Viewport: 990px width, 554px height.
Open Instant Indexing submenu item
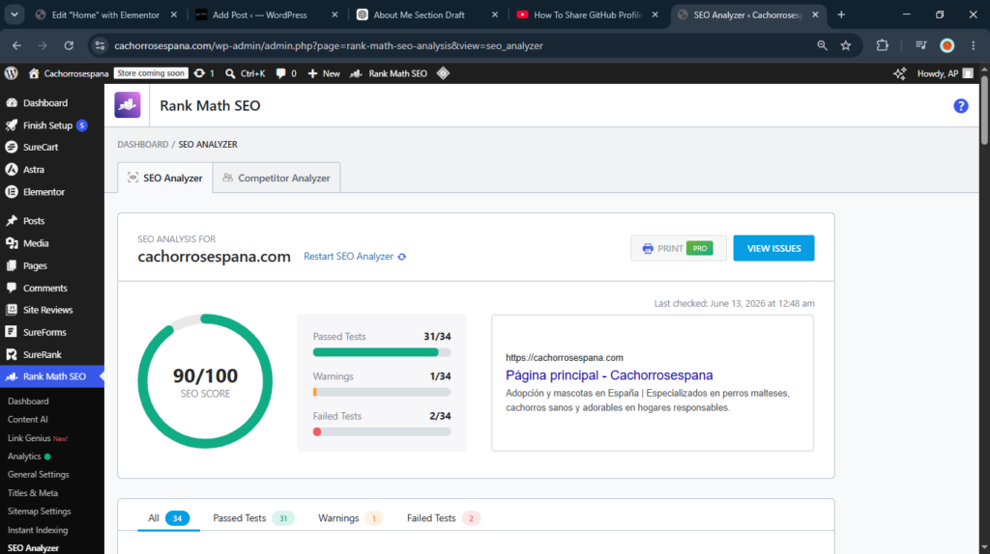38,530
